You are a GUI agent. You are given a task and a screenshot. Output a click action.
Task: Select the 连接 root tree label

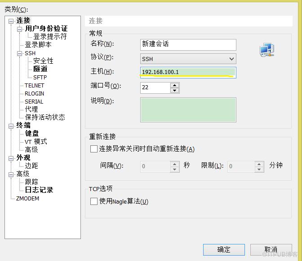pos(23,20)
